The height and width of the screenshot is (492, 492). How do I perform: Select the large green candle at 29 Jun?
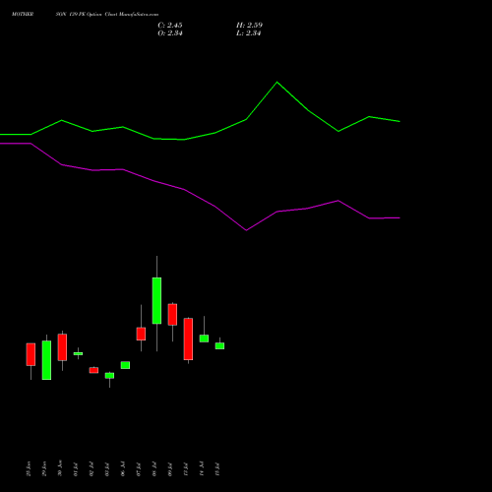pyautogui.click(x=46, y=360)
